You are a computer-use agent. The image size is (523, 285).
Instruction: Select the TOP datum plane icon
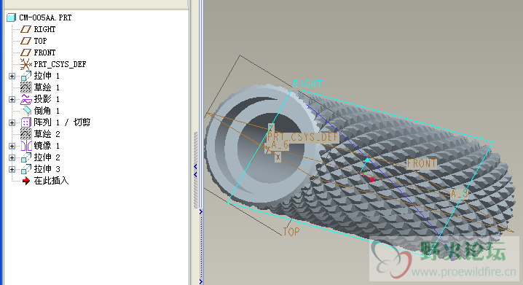point(25,41)
